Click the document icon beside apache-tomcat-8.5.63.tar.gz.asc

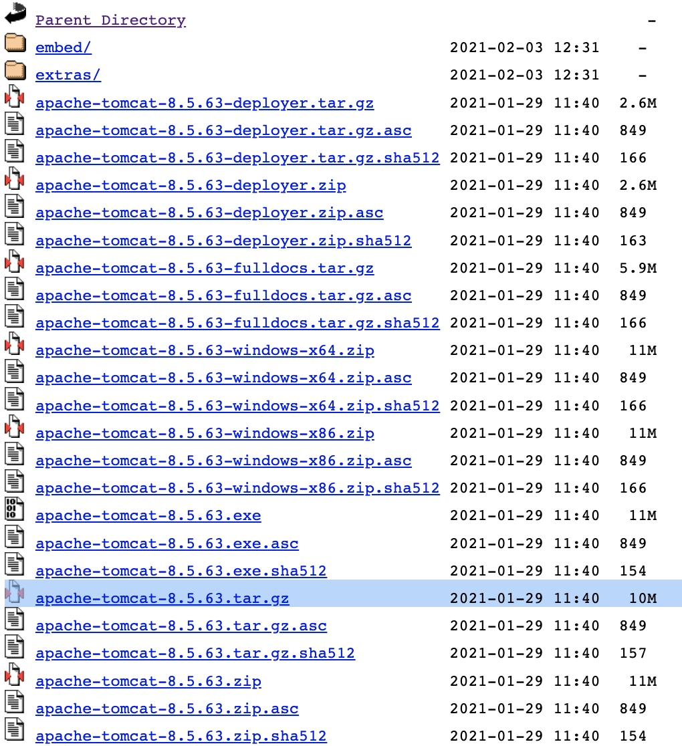pos(14,620)
